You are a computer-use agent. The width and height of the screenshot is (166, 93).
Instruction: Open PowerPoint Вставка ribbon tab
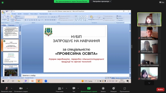[14, 14]
